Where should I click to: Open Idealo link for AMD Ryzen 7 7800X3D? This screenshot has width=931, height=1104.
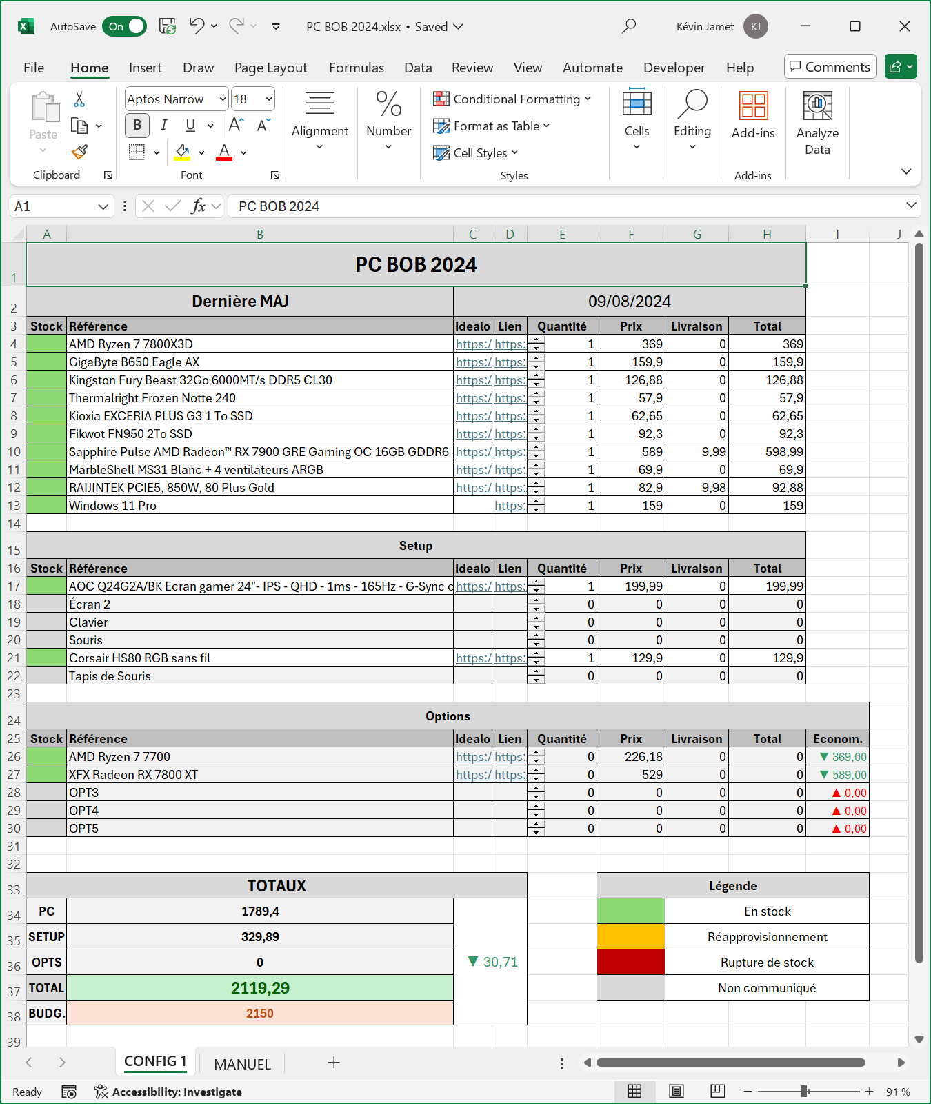click(x=473, y=344)
